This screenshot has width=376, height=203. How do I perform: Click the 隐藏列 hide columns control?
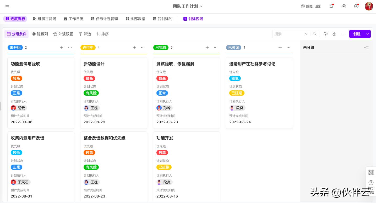pos(40,34)
